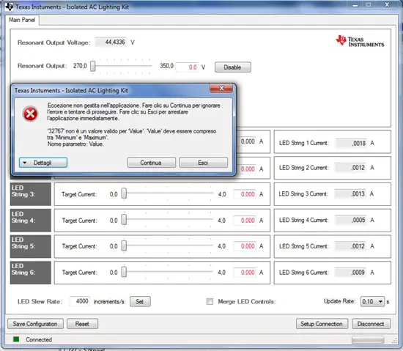Click the Set slew rate button
403x351 pixels.
[x=140, y=301]
